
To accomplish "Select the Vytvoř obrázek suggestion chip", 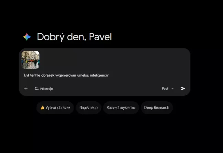I will (x=55, y=107).
